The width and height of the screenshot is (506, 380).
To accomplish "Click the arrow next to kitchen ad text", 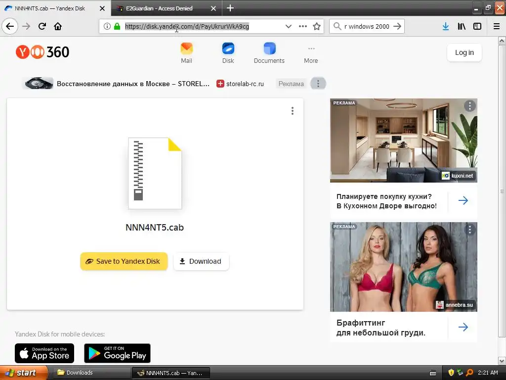I will tap(463, 201).
